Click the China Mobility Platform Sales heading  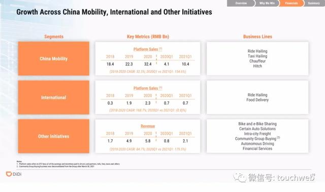click(x=148, y=49)
